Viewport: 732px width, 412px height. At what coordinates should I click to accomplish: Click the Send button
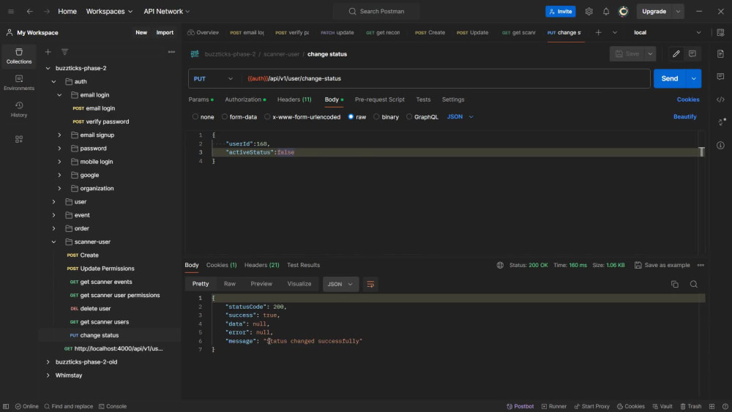tap(670, 78)
